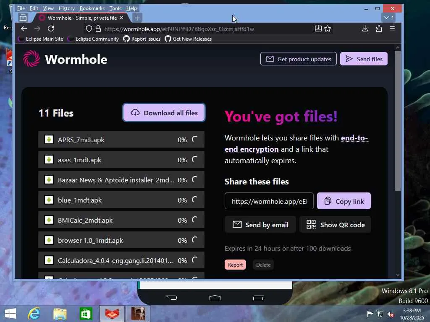Screen dimensions: 430x322
Task: Click the browser address bar URL
Action: [179, 29]
